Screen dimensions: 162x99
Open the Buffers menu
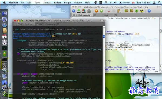pos(57,3)
